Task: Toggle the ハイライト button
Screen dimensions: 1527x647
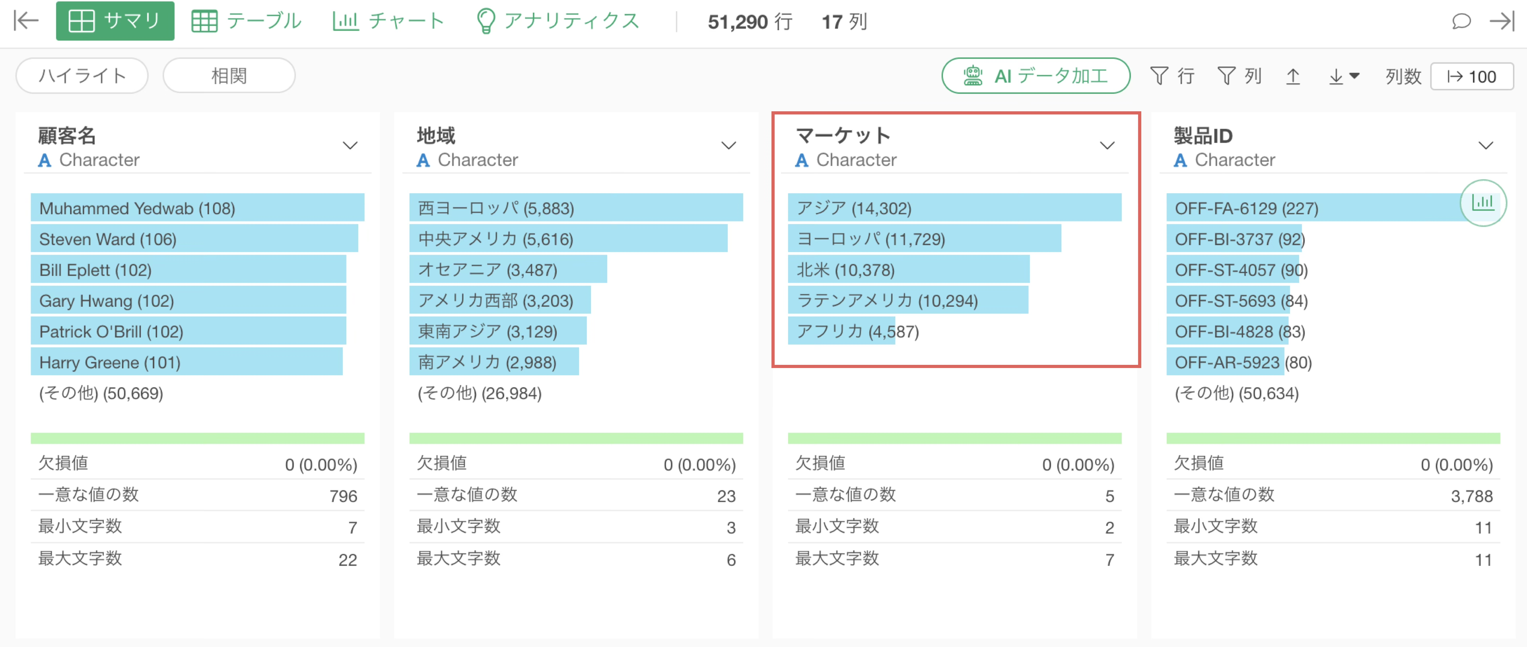Action: click(82, 76)
